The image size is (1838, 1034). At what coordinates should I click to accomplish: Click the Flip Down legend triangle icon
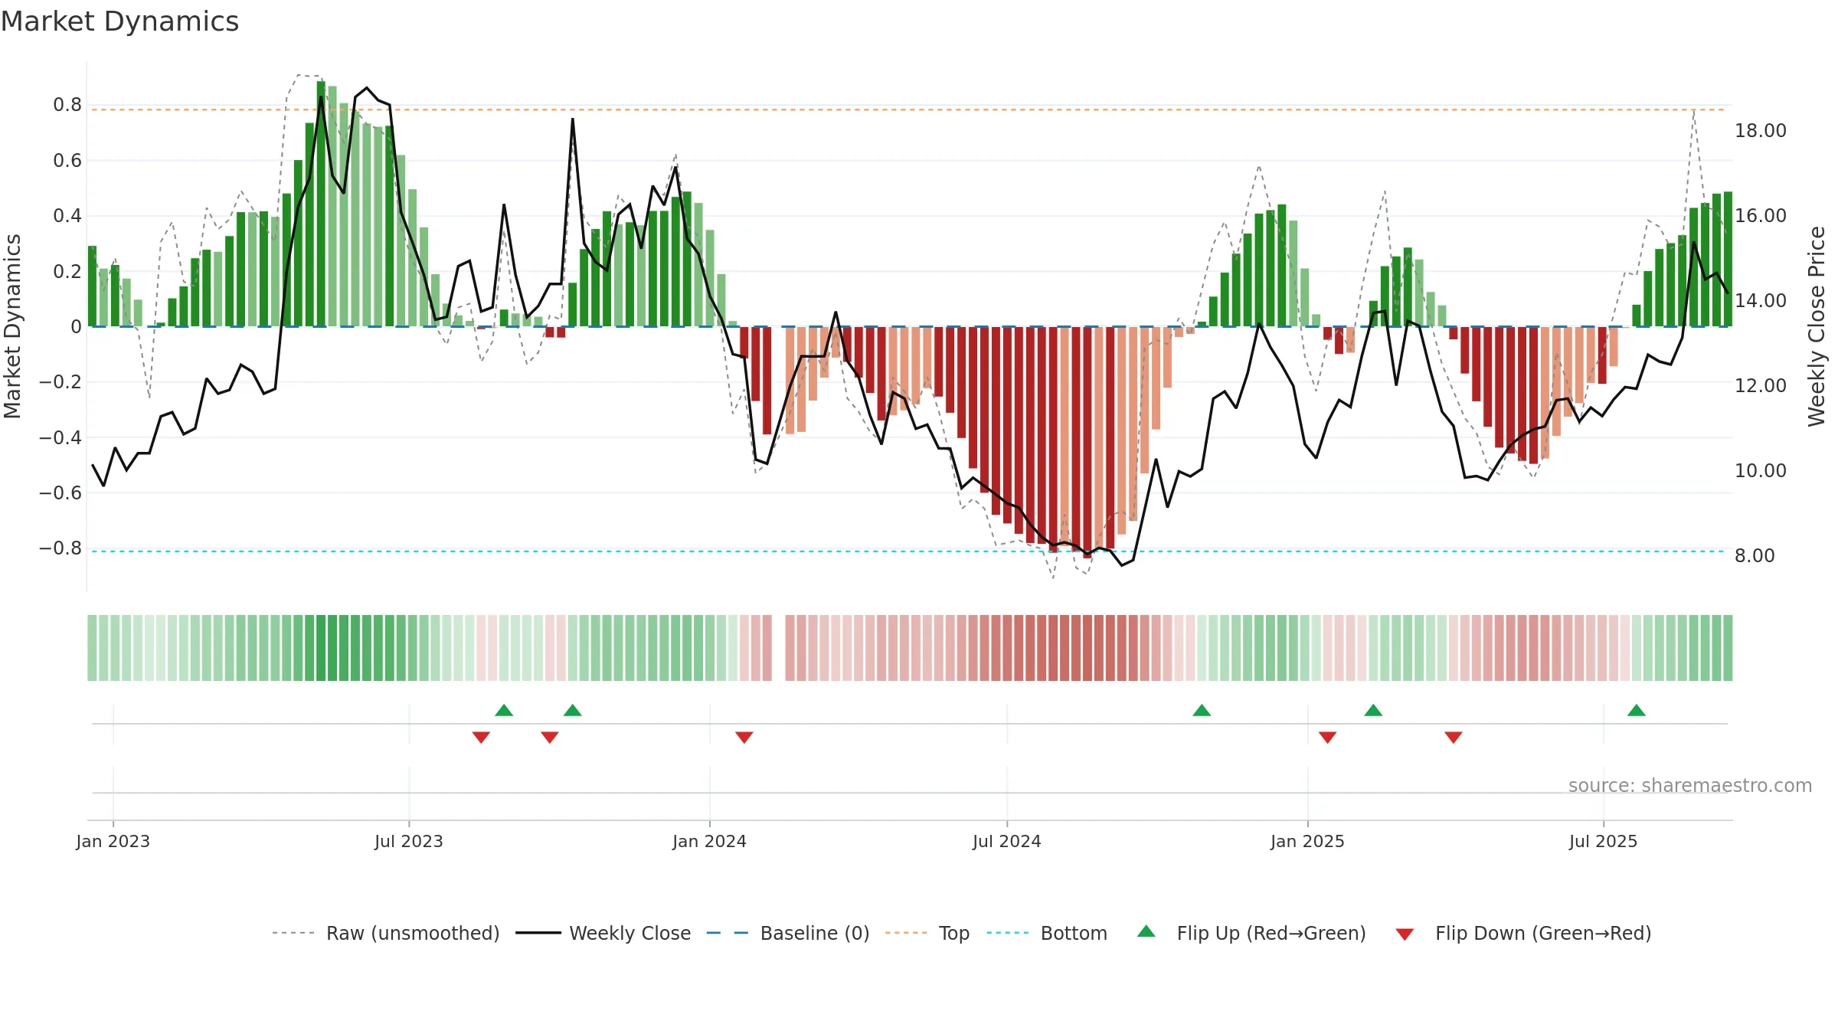pyautogui.click(x=1405, y=934)
